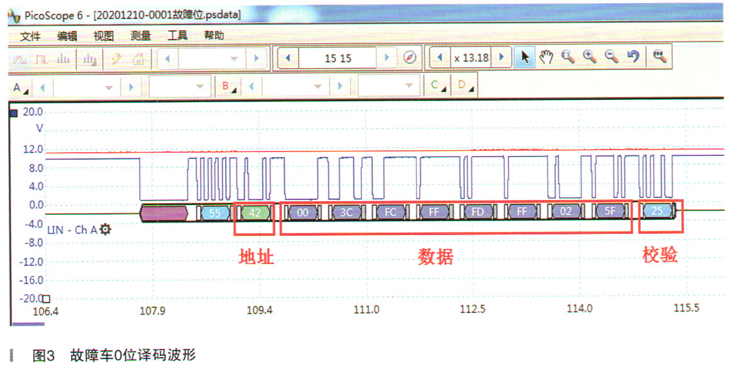Switch to spectrum mode icon
This screenshot has width=731, height=369.
pyautogui.click(x=63, y=59)
